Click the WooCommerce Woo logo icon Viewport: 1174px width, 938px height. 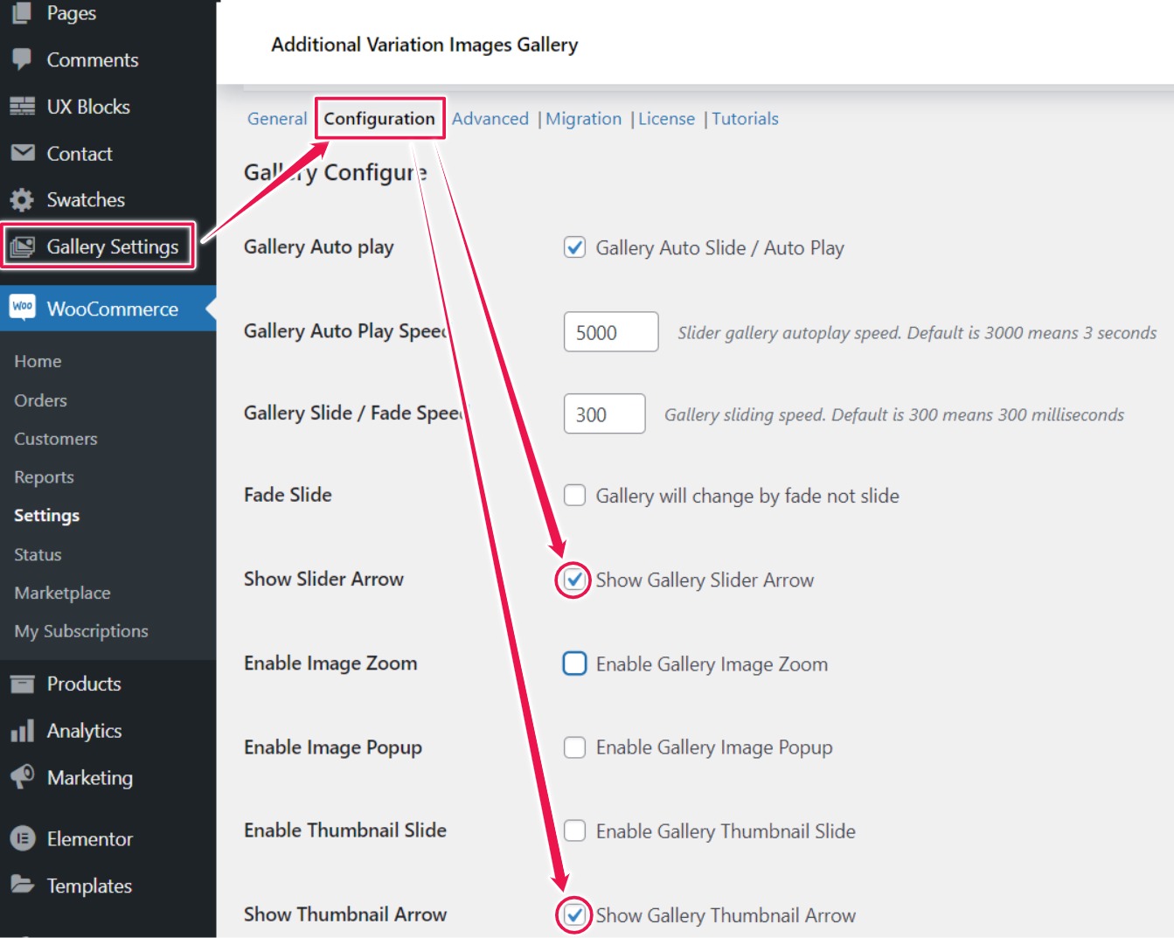point(22,307)
